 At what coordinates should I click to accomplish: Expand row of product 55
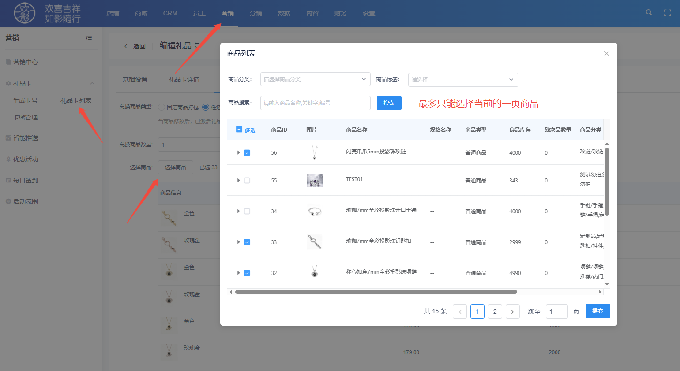click(x=238, y=180)
